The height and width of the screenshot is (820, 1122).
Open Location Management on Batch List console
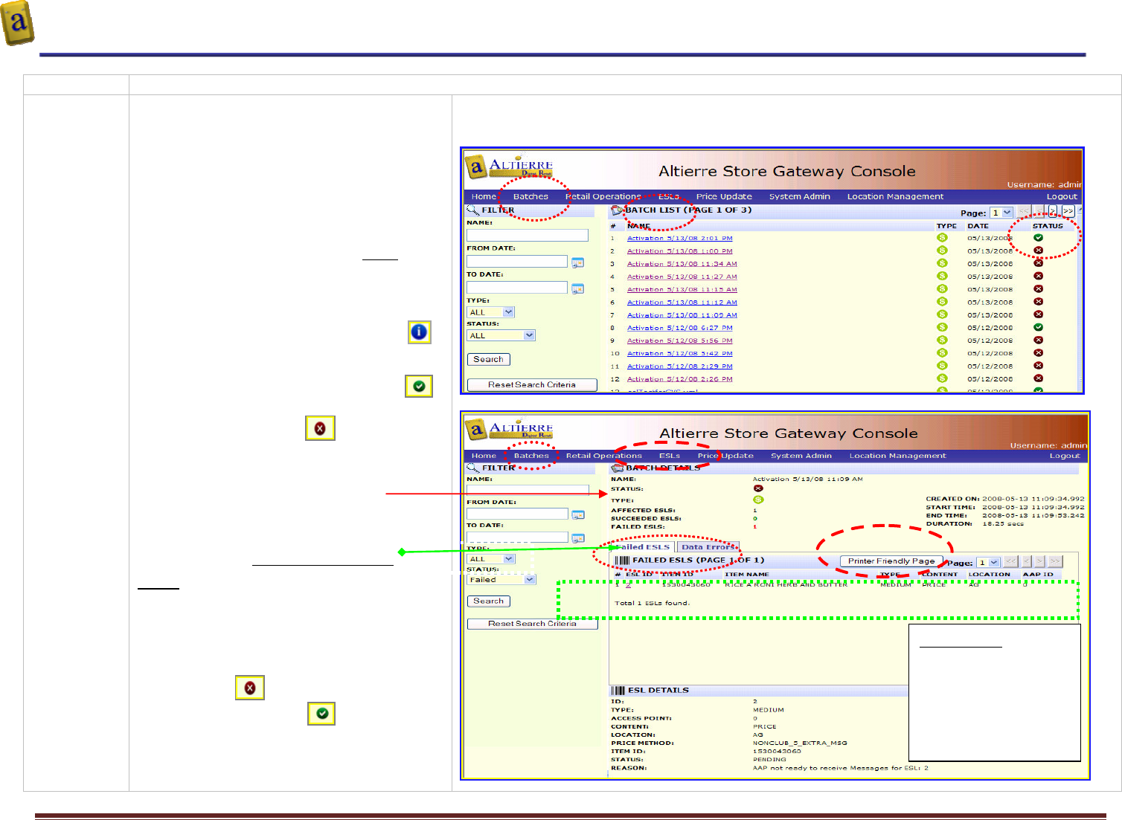[x=895, y=197]
